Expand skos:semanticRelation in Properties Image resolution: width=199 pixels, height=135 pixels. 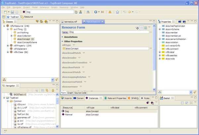(x=160, y=39)
